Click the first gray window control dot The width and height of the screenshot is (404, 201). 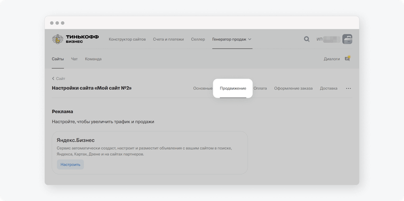52,23
